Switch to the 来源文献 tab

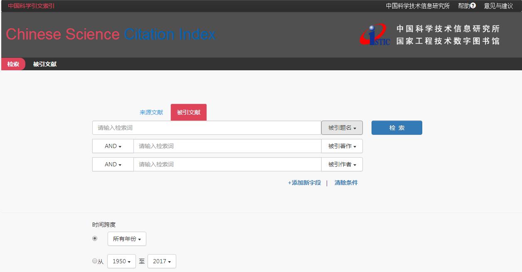tap(151, 112)
